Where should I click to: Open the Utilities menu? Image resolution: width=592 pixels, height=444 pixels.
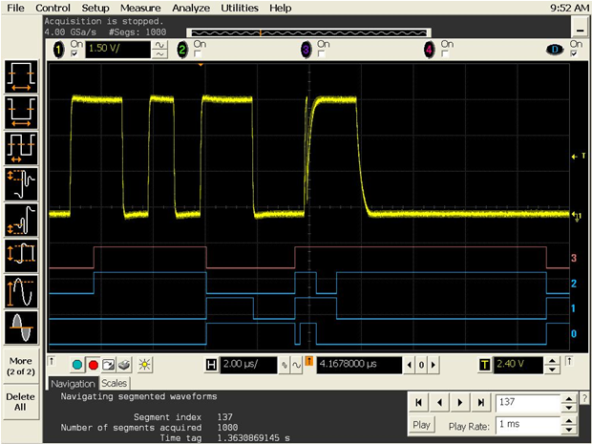pyautogui.click(x=240, y=8)
